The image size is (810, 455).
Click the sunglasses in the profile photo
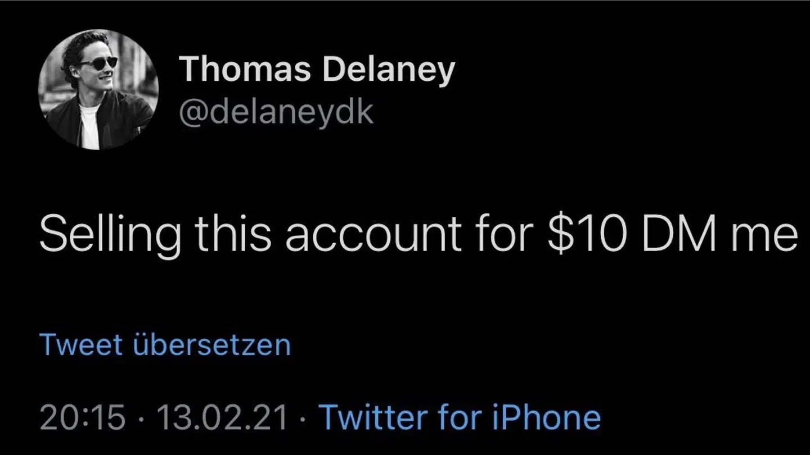point(98,62)
